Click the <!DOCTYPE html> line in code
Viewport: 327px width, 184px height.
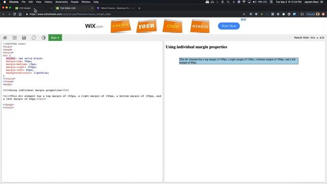pos(15,44)
